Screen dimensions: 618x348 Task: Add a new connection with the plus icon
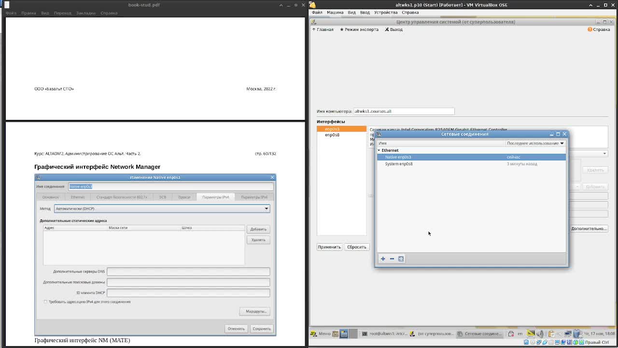383,259
